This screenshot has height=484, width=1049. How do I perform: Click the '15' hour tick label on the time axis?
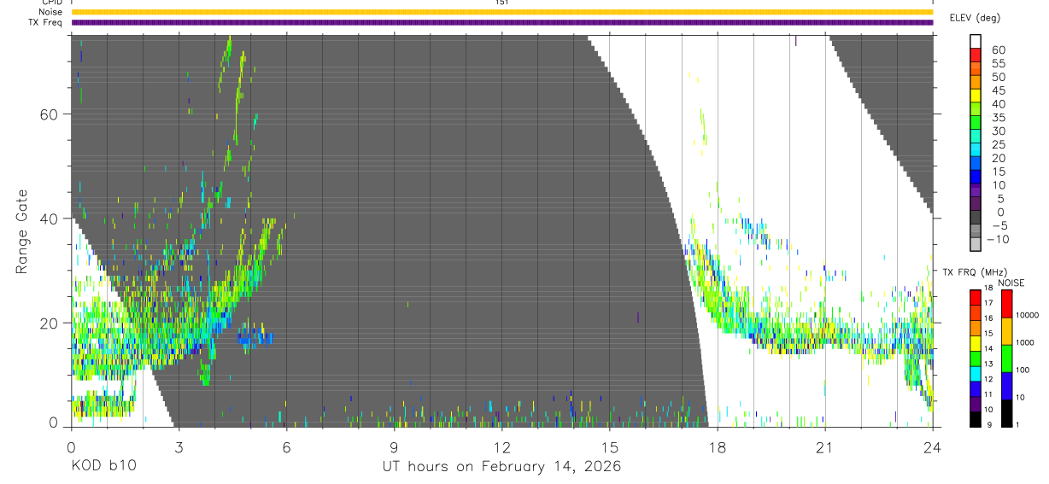coord(609,447)
